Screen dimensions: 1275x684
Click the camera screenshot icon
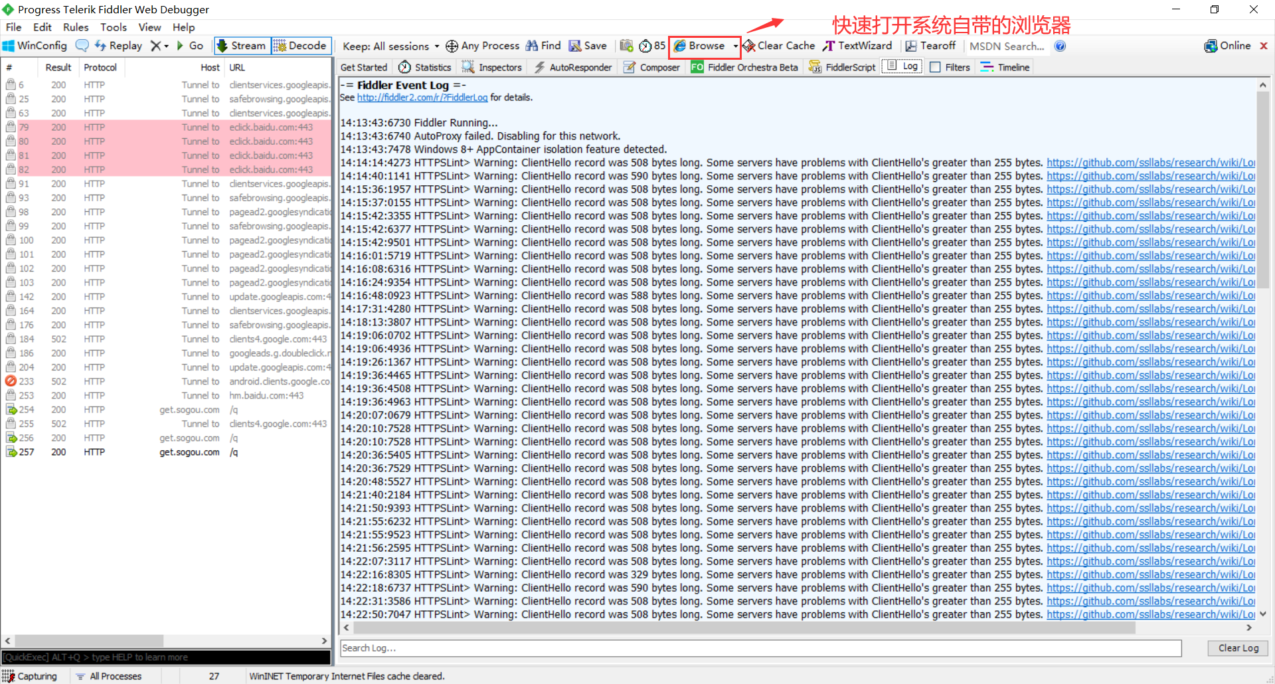(x=626, y=46)
